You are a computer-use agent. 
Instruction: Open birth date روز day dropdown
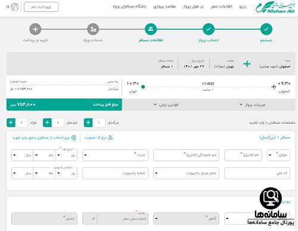point(66,155)
